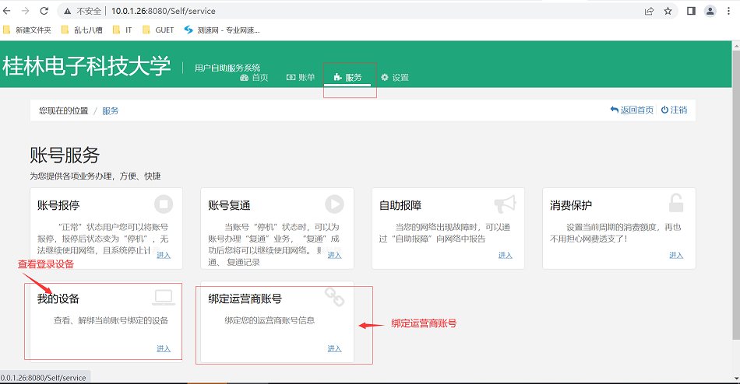Click the megaphone icon on 自助报障 card

(x=505, y=204)
